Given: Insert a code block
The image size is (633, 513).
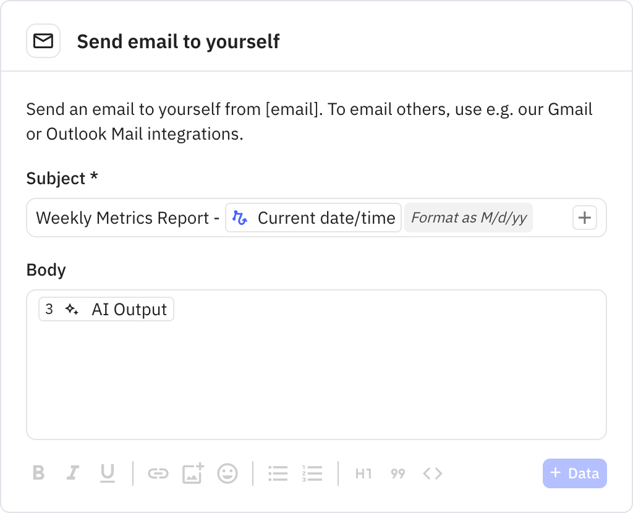Looking at the screenshot, I should (432, 473).
